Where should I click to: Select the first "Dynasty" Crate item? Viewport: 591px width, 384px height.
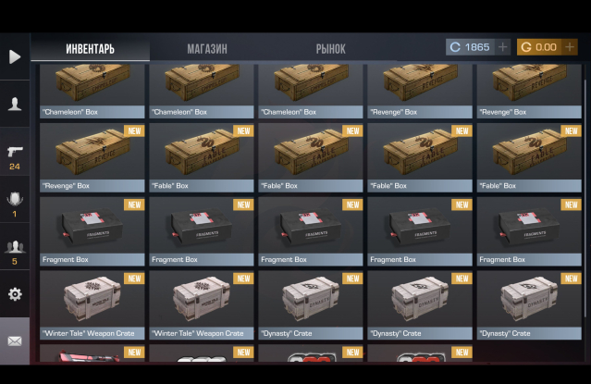click(x=311, y=305)
